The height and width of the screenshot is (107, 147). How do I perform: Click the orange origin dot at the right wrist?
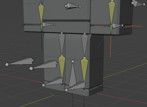pos(111,26)
